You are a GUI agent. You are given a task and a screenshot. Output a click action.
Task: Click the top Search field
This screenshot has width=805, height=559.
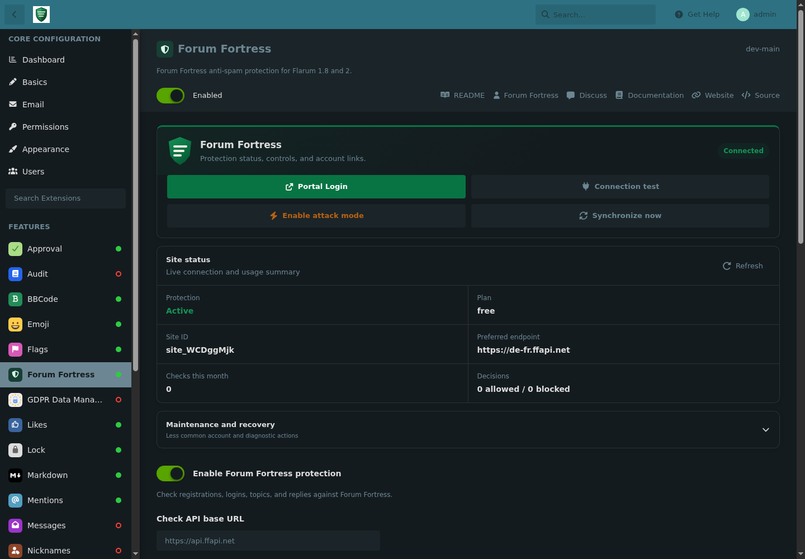[595, 15]
